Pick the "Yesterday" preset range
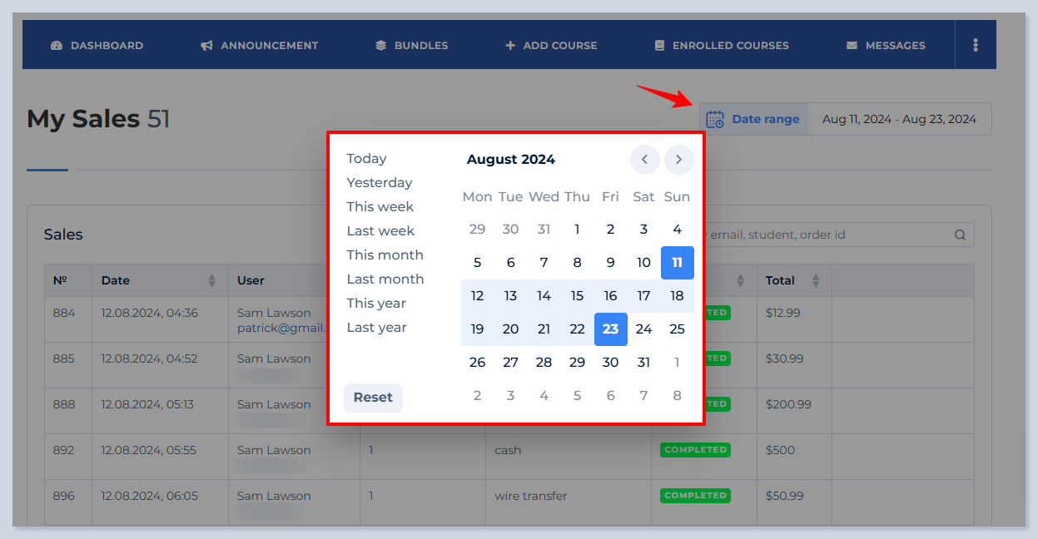Image resolution: width=1038 pixels, height=539 pixels. tap(380, 183)
